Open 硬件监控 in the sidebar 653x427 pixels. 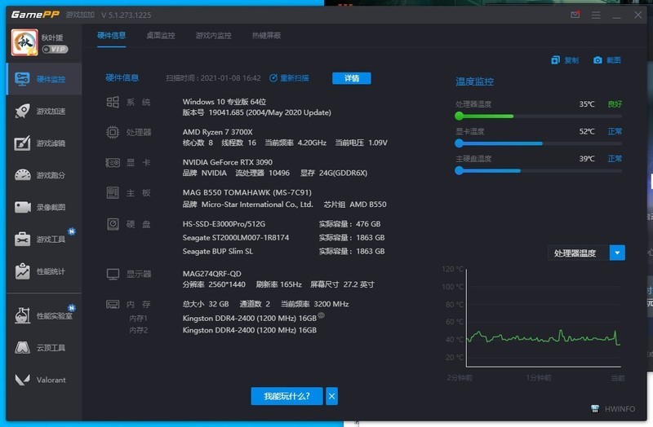point(44,79)
